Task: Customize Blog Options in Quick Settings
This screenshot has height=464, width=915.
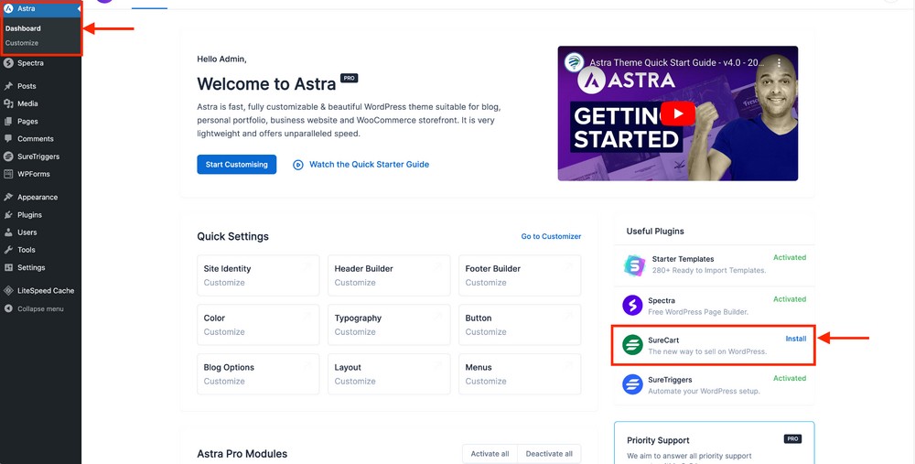Action: point(224,381)
